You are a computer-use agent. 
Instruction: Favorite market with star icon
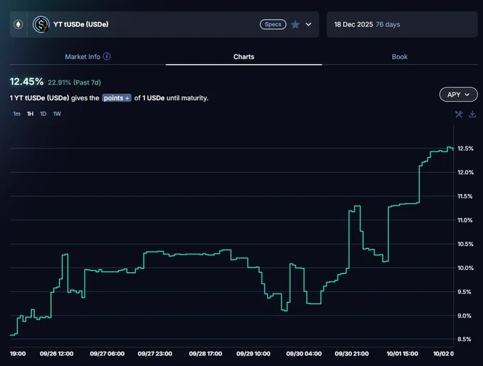(295, 24)
